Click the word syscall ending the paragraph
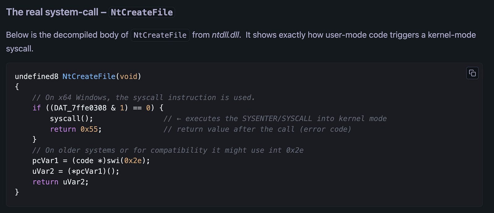This screenshot has height=213, width=494. pyautogui.click(x=19, y=49)
